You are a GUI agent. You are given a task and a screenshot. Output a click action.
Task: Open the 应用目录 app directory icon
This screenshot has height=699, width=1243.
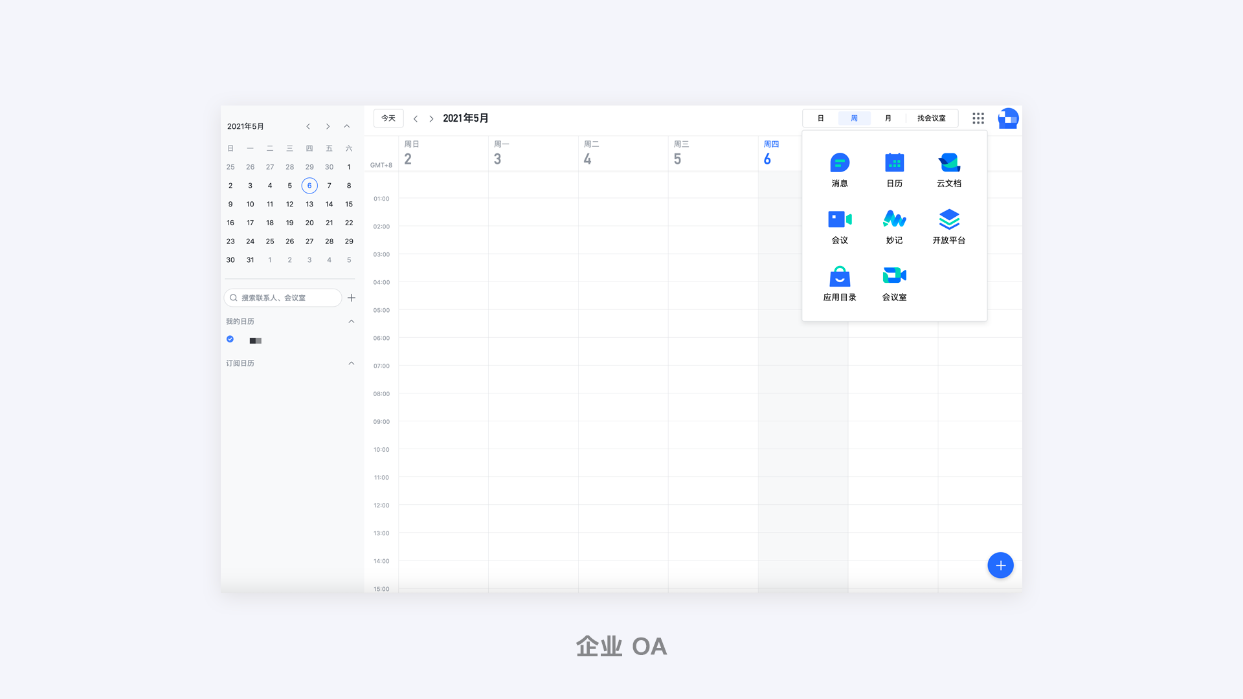click(x=840, y=277)
